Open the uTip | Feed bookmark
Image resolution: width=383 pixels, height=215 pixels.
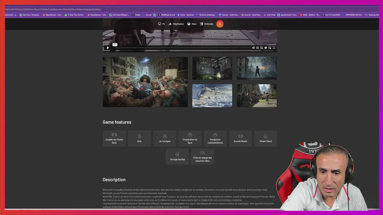pos(269,15)
